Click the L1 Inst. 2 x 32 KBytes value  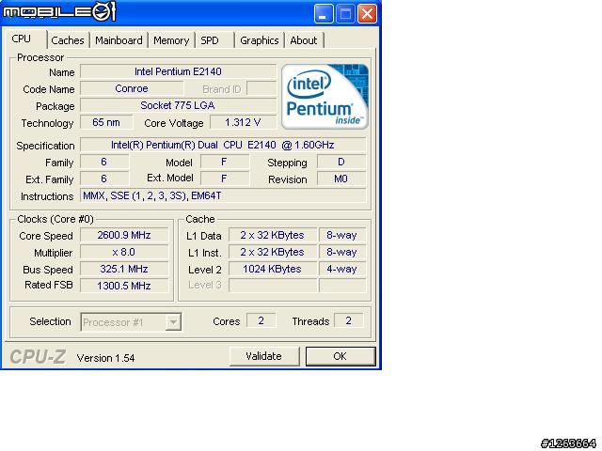coord(273,252)
